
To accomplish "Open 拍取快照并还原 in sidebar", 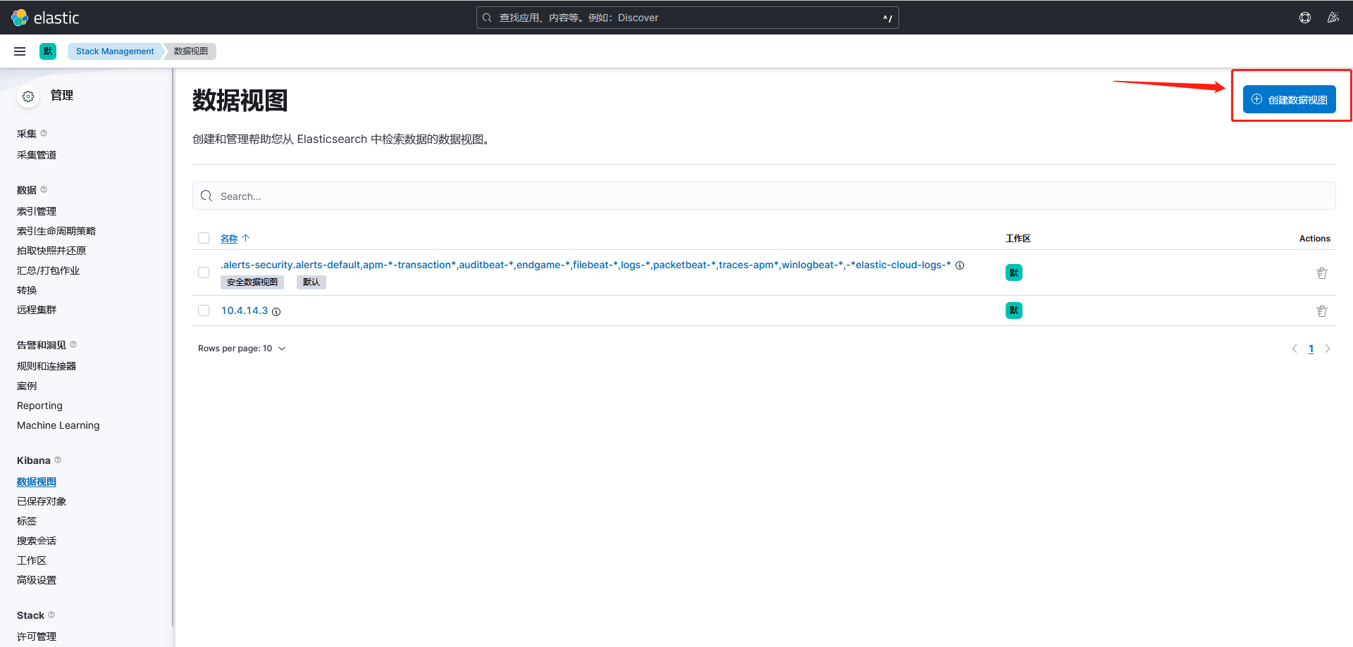I will (51, 251).
